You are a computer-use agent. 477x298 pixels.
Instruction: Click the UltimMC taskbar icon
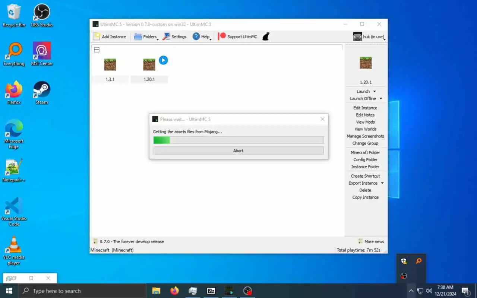[x=229, y=291]
